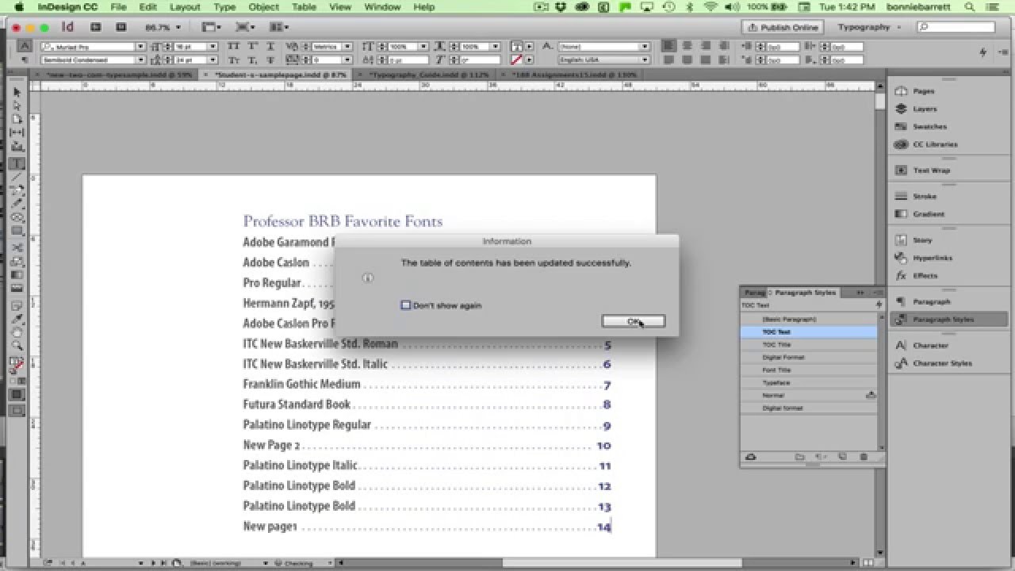The height and width of the screenshot is (571, 1015).
Task: Click the fill color swatch in control bar
Action: click(x=516, y=47)
